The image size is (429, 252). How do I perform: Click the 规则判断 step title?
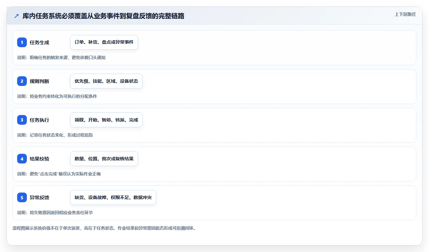39,81
